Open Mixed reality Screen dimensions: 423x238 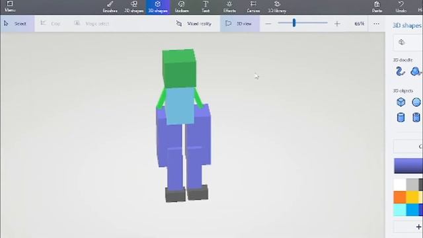point(194,24)
